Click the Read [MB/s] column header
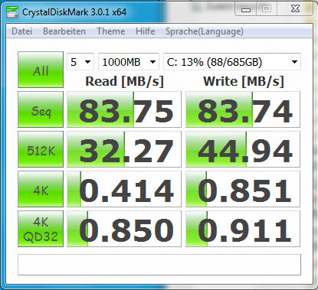The width and height of the screenshot is (318, 290). tap(124, 82)
